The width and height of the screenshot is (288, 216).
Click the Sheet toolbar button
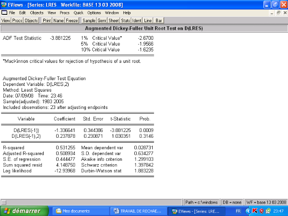(114, 20)
